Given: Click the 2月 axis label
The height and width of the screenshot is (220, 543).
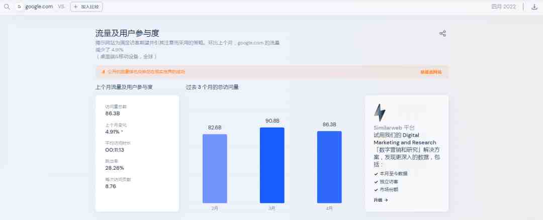Looking at the screenshot, I should click(215, 208).
